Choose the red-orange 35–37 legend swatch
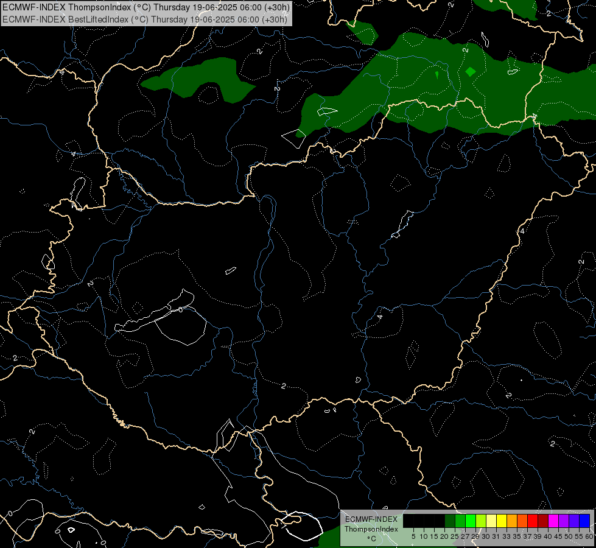 coord(522,521)
